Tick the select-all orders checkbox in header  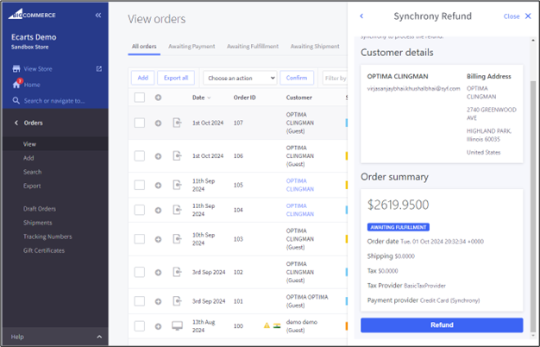click(140, 98)
